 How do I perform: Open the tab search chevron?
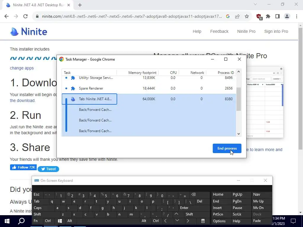(x=255, y=4)
